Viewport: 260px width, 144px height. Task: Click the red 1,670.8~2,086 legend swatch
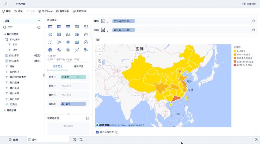pos(235,65)
